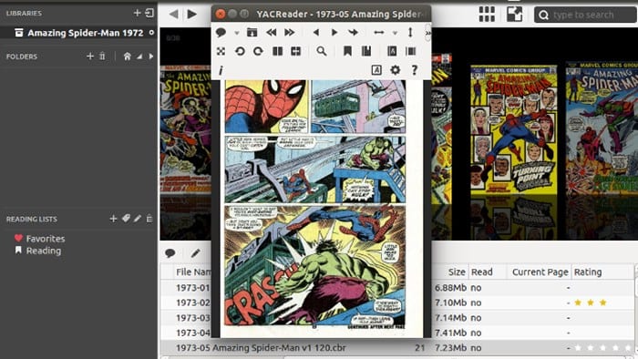Select the 1973-01 comic row
The width and height of the screenshot is (638, 359).
(396, 288)
